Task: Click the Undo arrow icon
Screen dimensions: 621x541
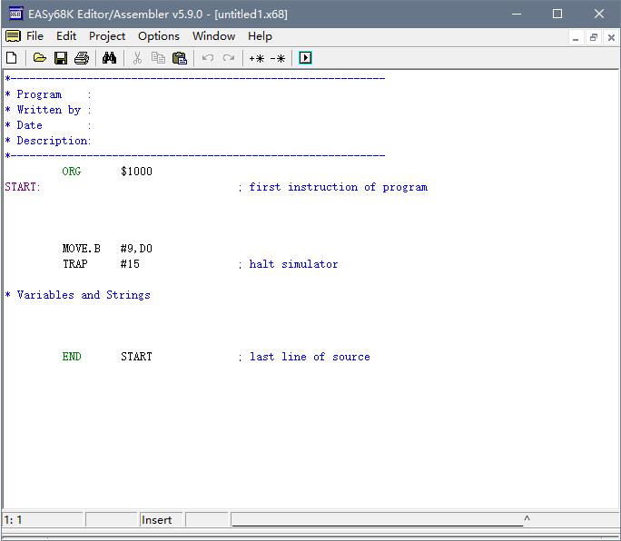Action: click(208, 58)
